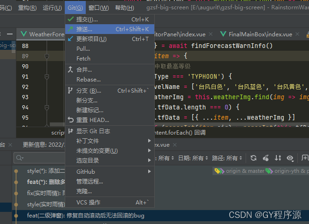Click the refresh icon in Git log toolbar
The height and width of the screenshot is (224, 309).
pyautogui.click(x=254, y=158)
